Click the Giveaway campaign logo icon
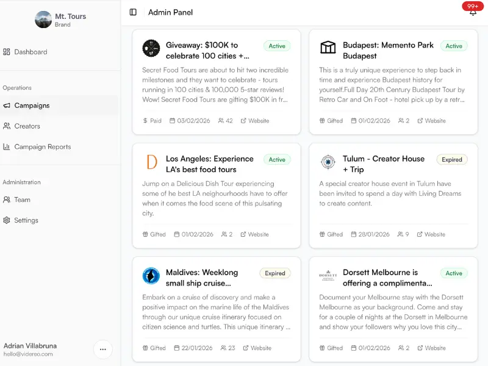The height and width of the screenshot is (366, 488). [151, 48]
